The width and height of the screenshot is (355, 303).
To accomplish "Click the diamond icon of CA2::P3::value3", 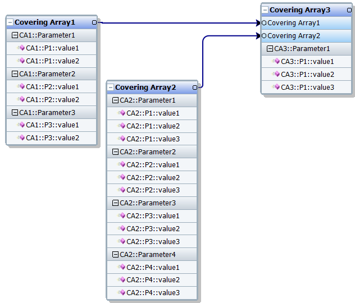I will pyautogui.click(x=122, y=241).
